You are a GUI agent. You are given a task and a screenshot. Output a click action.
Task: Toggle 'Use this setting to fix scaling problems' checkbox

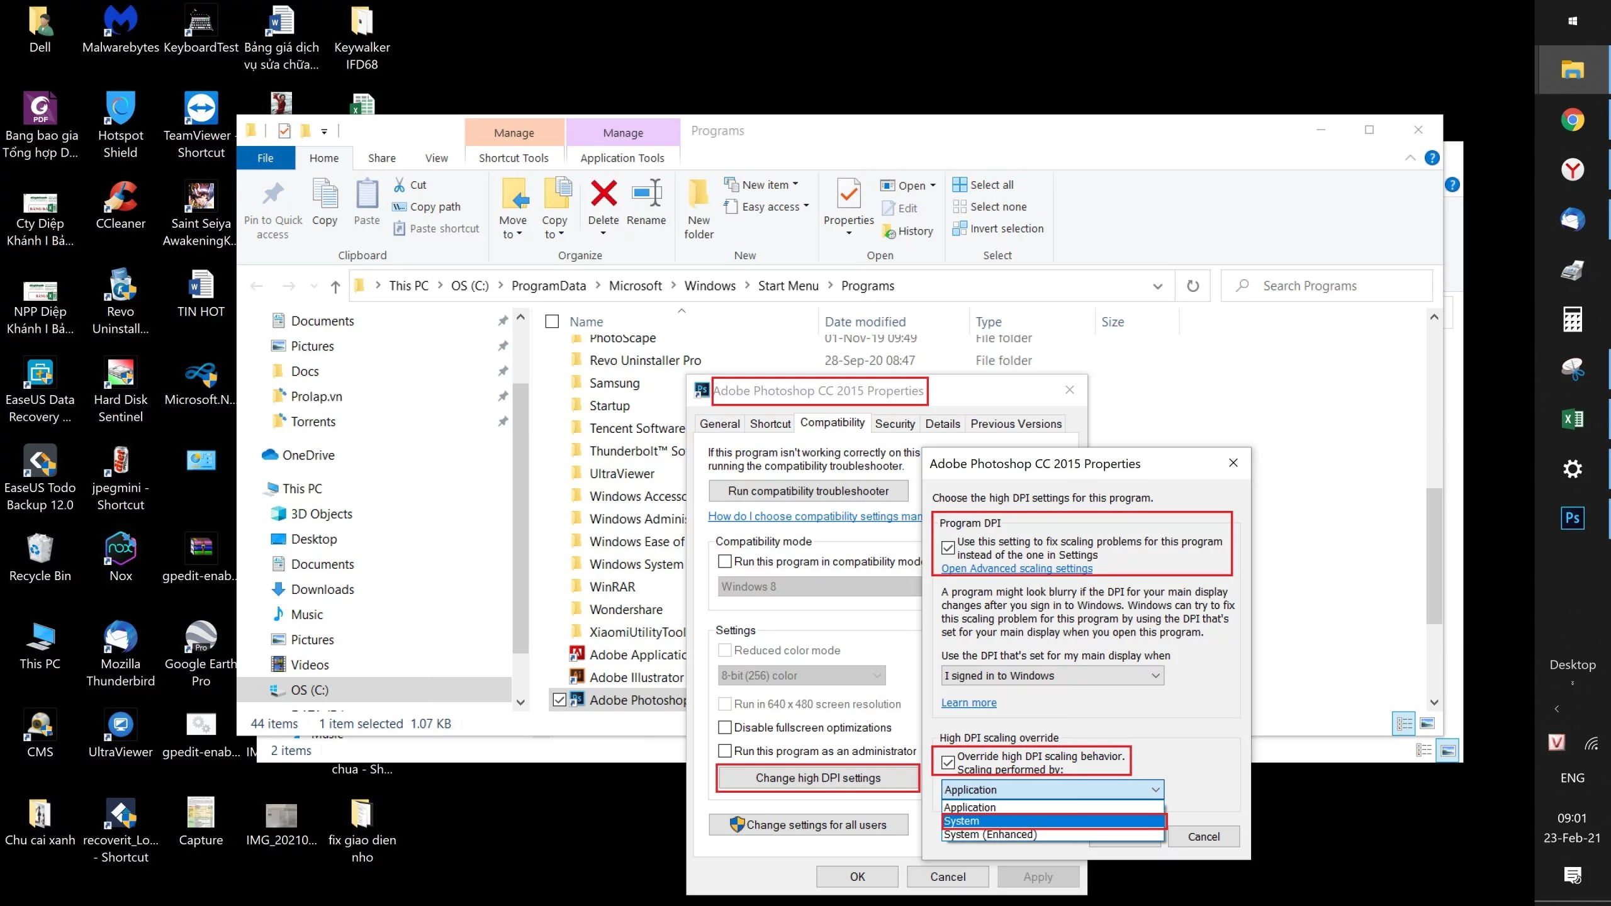(x=948, y=548)
